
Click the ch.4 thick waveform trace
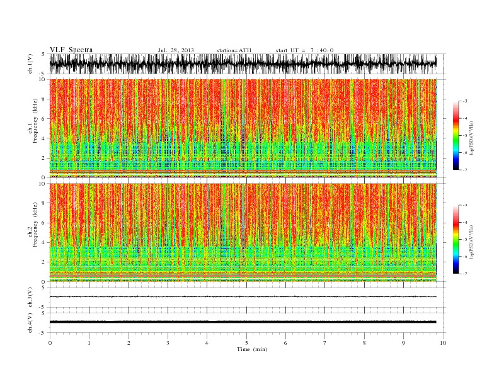pos(243,322)
